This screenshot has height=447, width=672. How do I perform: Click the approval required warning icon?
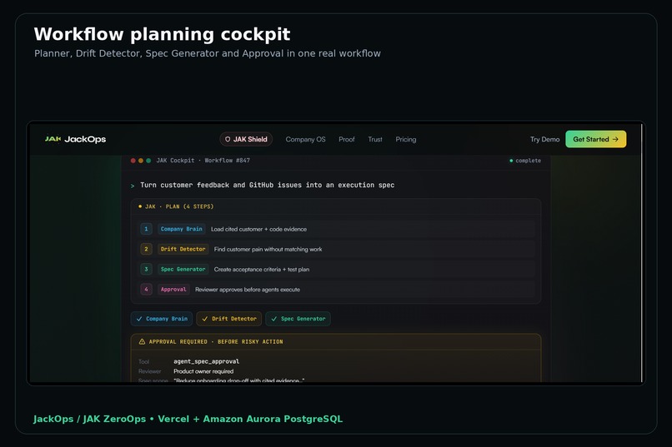coord(142,341)
